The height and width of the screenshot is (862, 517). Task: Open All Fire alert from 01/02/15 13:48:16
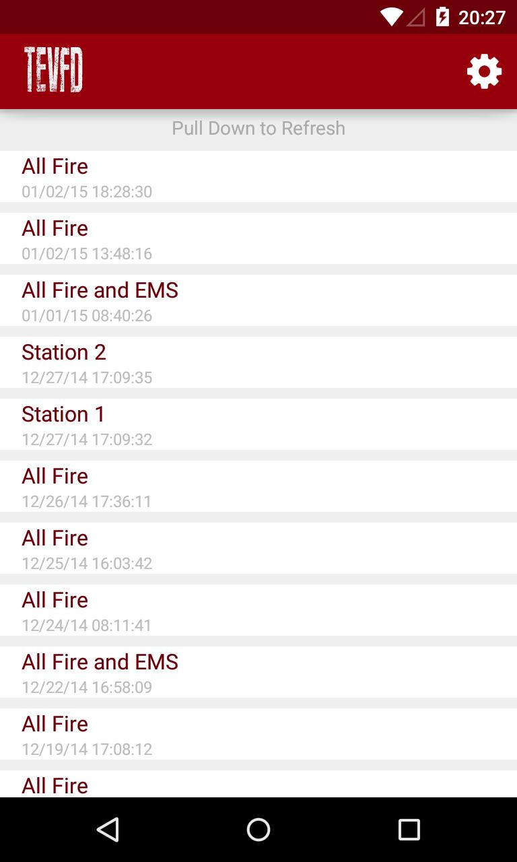(x=258, y=238)
